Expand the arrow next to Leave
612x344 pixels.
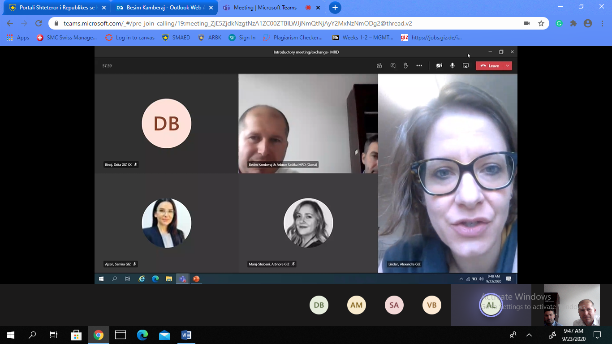click(508, 66)
